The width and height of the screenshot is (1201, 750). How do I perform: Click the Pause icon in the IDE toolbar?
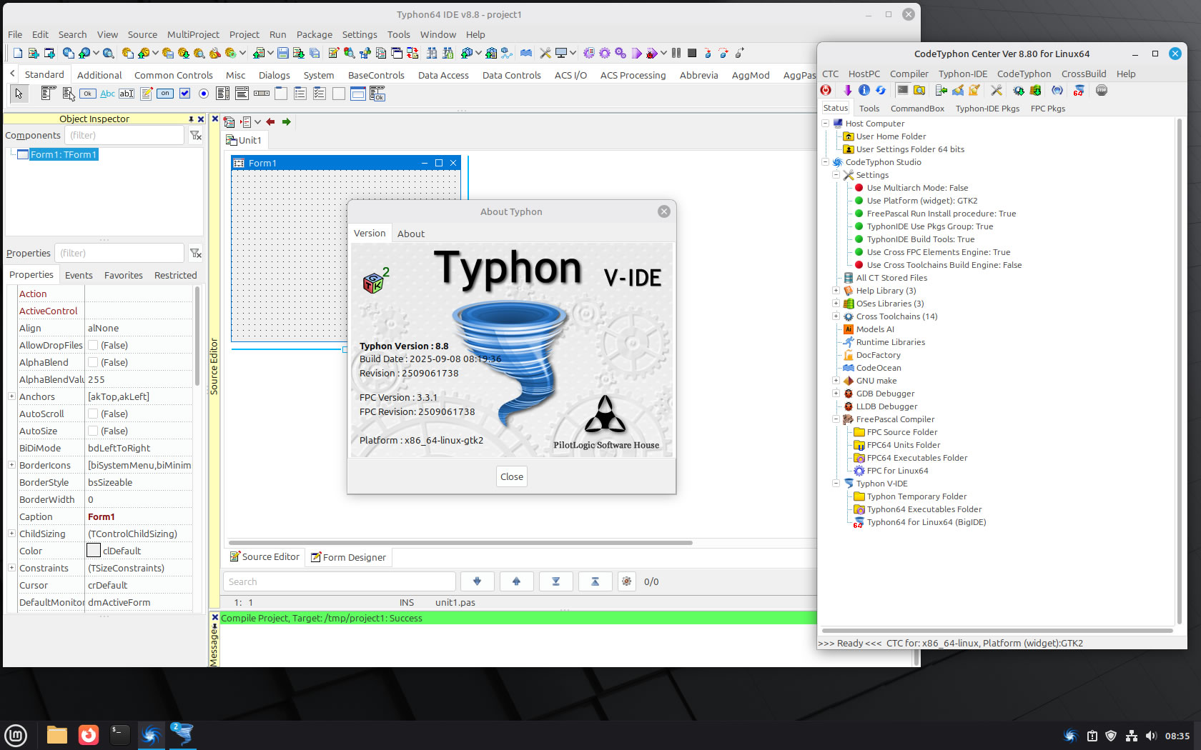tap(676, 53)
